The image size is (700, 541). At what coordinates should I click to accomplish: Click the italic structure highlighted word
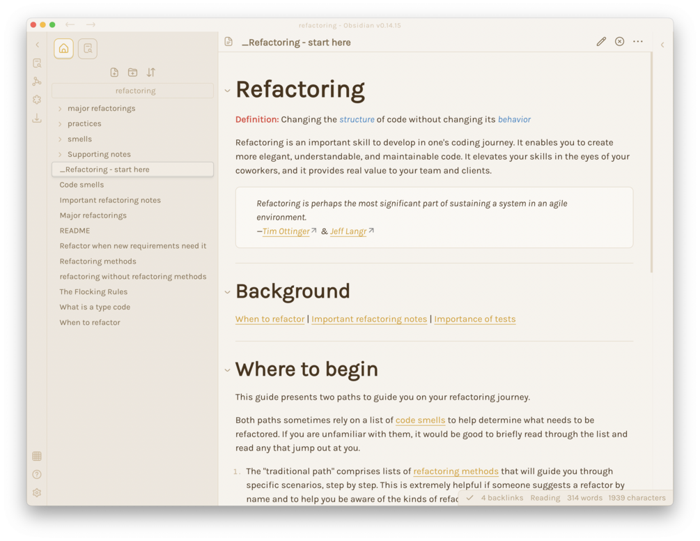pos(357,119)
